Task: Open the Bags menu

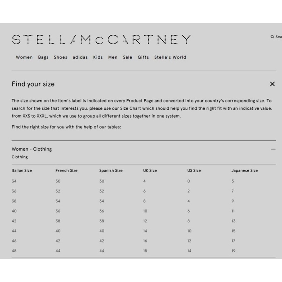Action: tap(43, 57)
